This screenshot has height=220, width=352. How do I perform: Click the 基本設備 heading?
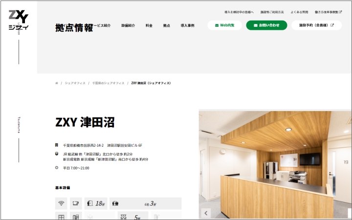(63, 188)
